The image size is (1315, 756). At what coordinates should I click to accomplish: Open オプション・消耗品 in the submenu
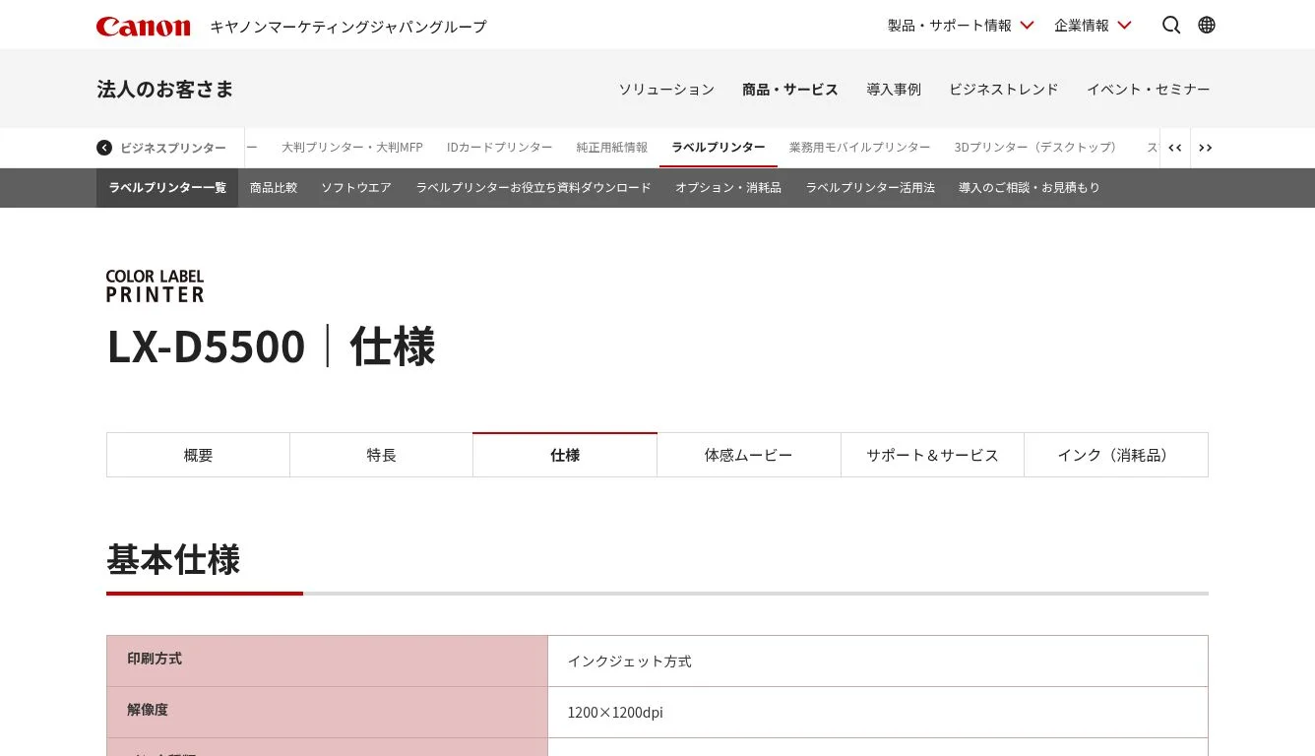coord(728,187)
